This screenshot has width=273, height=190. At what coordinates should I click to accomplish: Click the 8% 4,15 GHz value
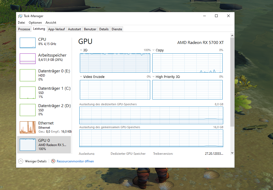click(47, 44)
